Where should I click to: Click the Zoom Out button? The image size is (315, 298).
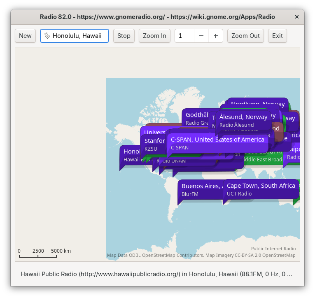pos(245,36)
